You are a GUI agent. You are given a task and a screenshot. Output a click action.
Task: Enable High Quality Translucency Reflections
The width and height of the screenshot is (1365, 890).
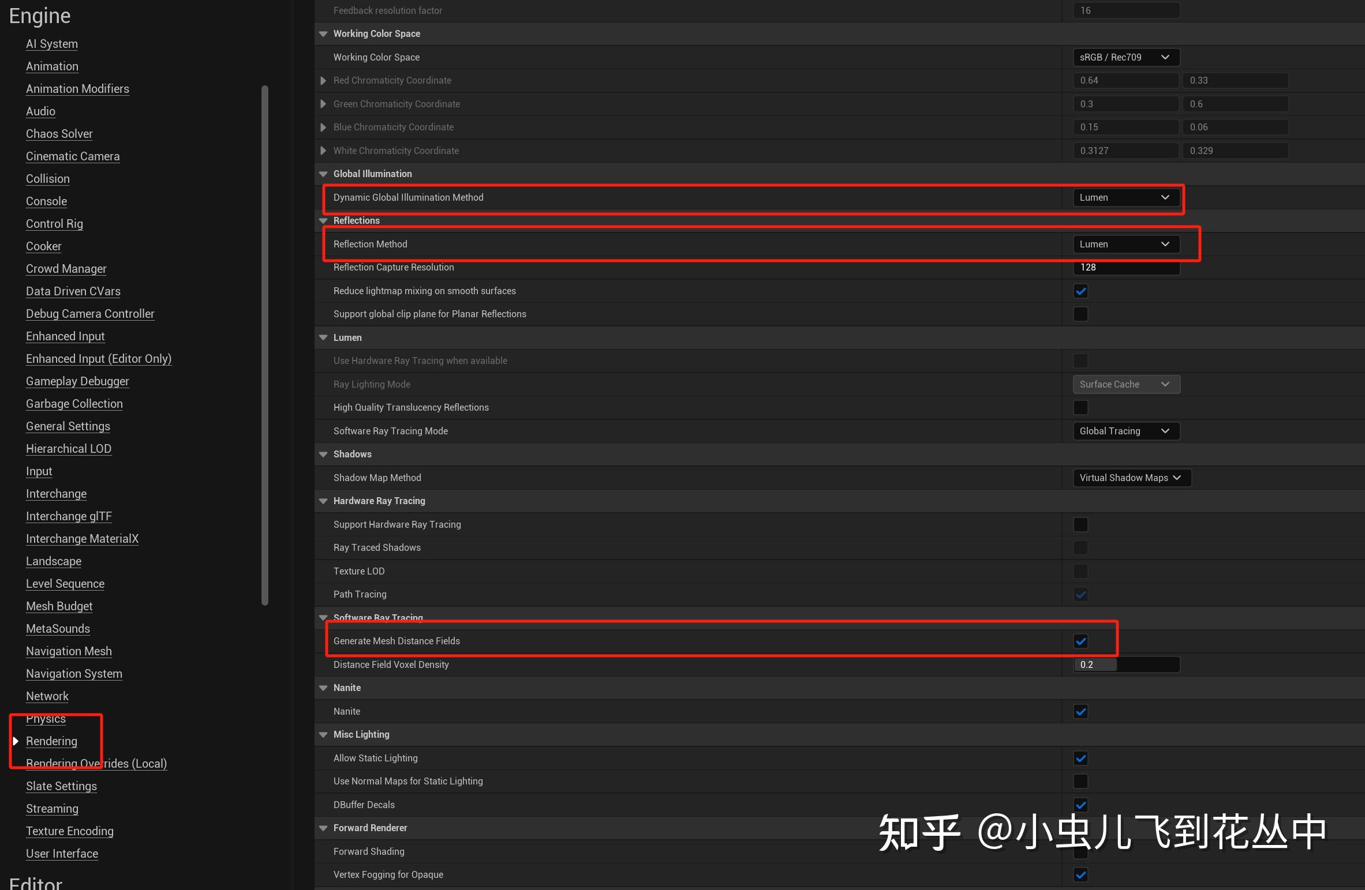[x=1080, y=407]
